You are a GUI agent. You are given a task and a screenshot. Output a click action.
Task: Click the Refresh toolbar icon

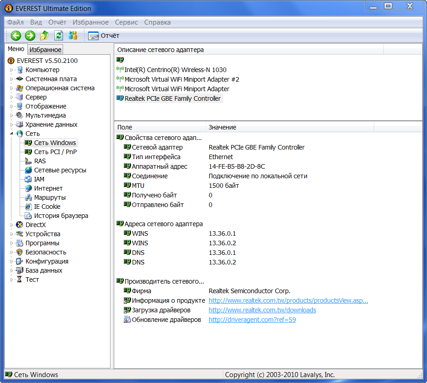coord(59,36)
